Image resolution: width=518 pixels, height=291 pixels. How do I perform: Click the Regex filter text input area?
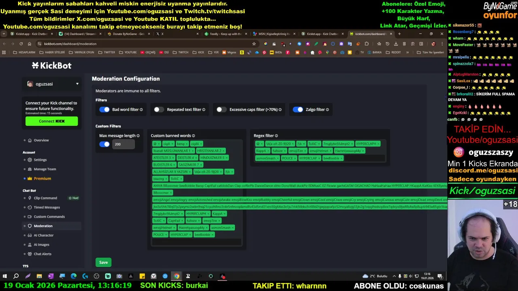tap(364, 158)
